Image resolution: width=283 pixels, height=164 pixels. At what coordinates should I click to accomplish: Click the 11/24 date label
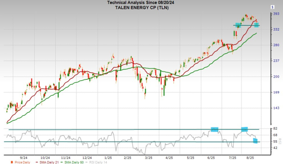click(66, 158)
